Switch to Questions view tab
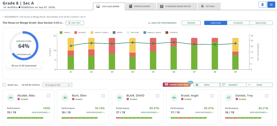 (261, 23)
